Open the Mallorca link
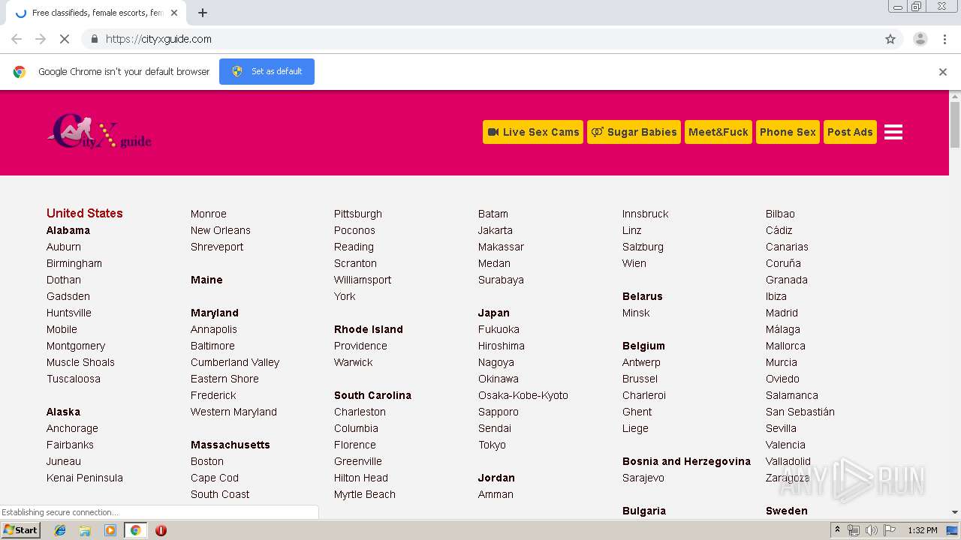 785,346
